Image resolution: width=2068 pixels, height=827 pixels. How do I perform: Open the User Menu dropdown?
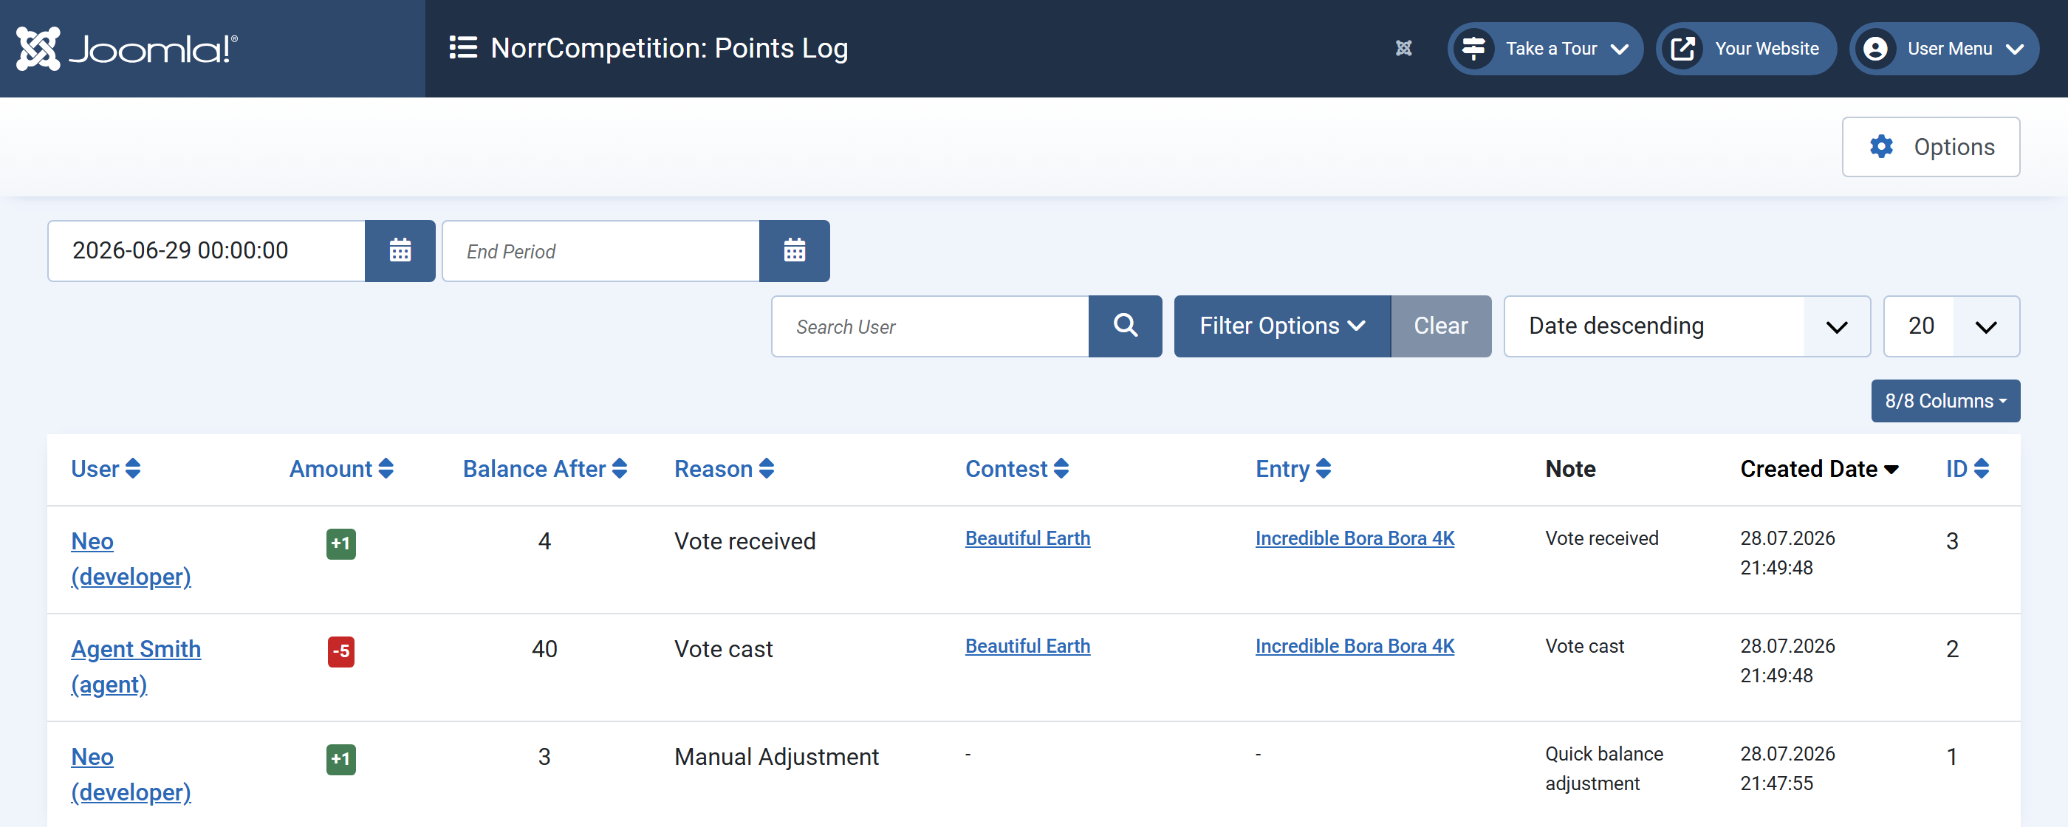point(1944,48)
